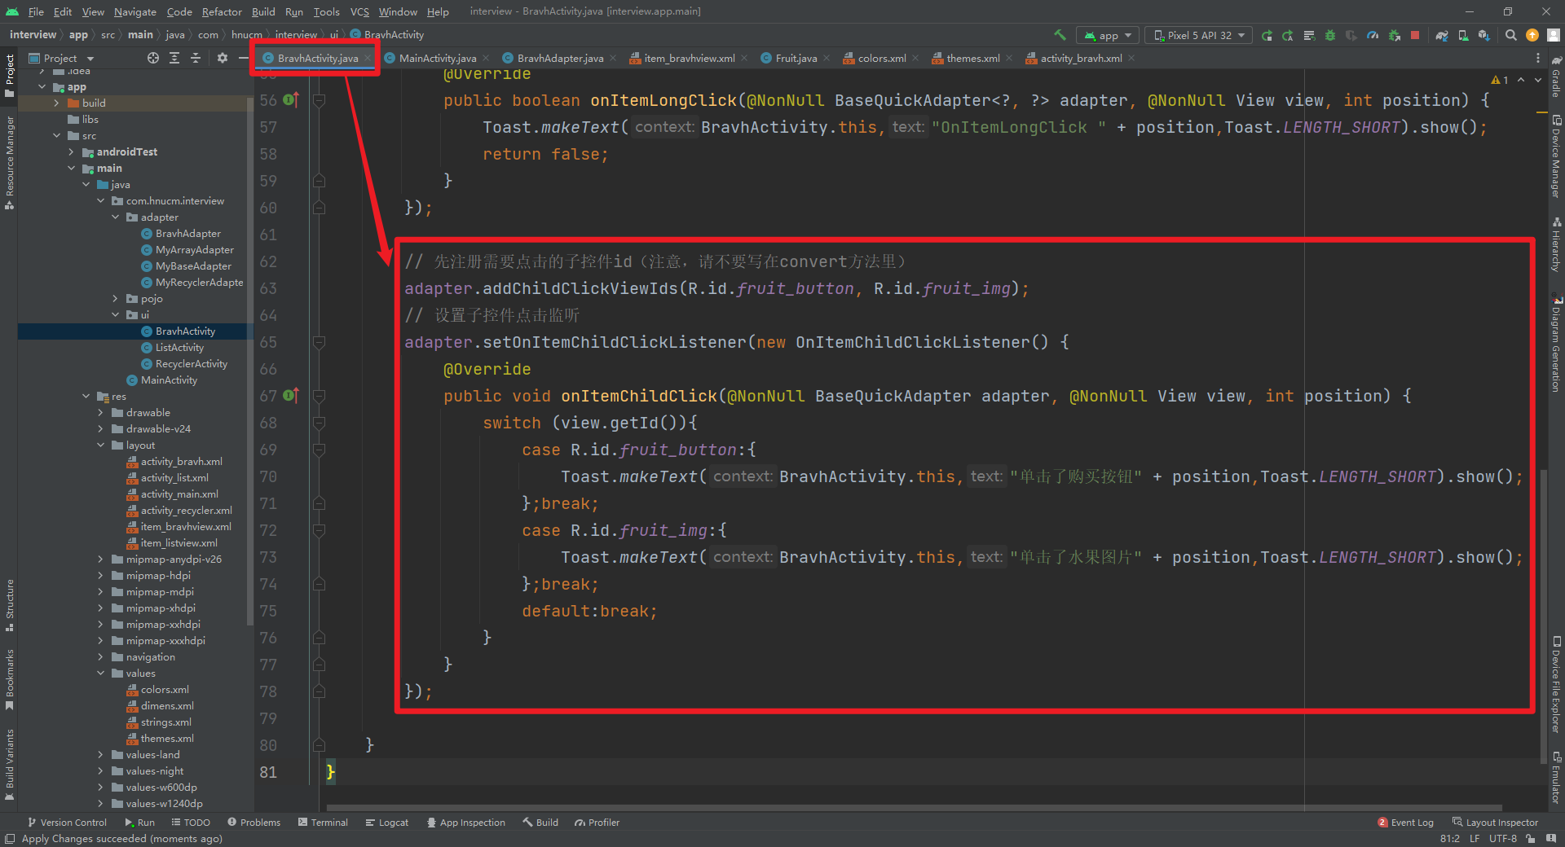Toggle the Device File Explorer panel
The height and width of the screenshot is (847, 1565).
(1556, 686)
